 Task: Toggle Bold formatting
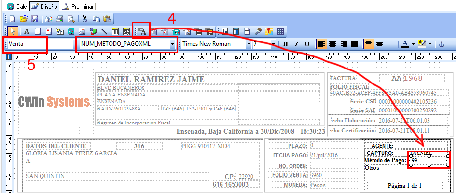point(286,44)
